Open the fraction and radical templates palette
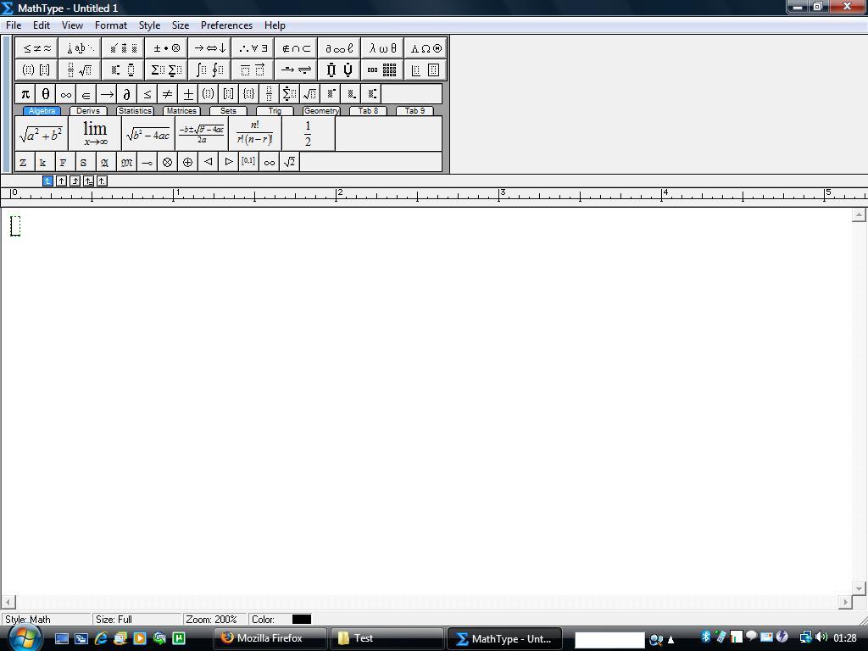The width and height of the screenshot is (868, 651). [80, 70]
